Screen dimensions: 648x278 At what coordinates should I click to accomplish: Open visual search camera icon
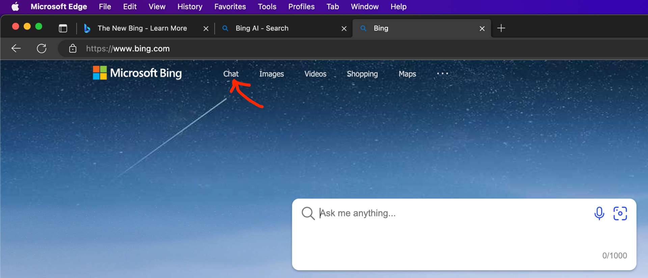tap(620, 213)
